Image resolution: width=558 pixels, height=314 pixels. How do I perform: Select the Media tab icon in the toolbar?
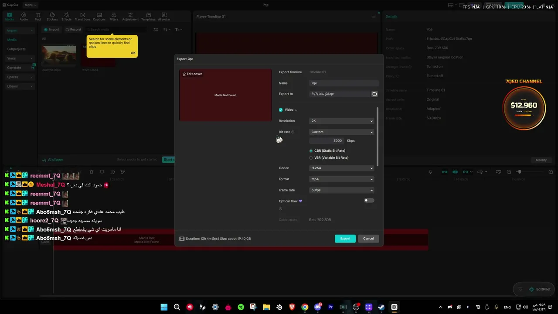pyautogui.click(x=10, y=17)
